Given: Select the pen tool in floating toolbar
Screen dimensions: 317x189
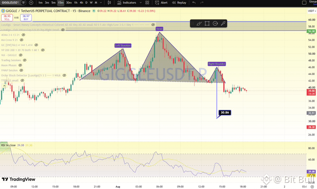Looking at the screenshot, I should [x=223, y=23].
